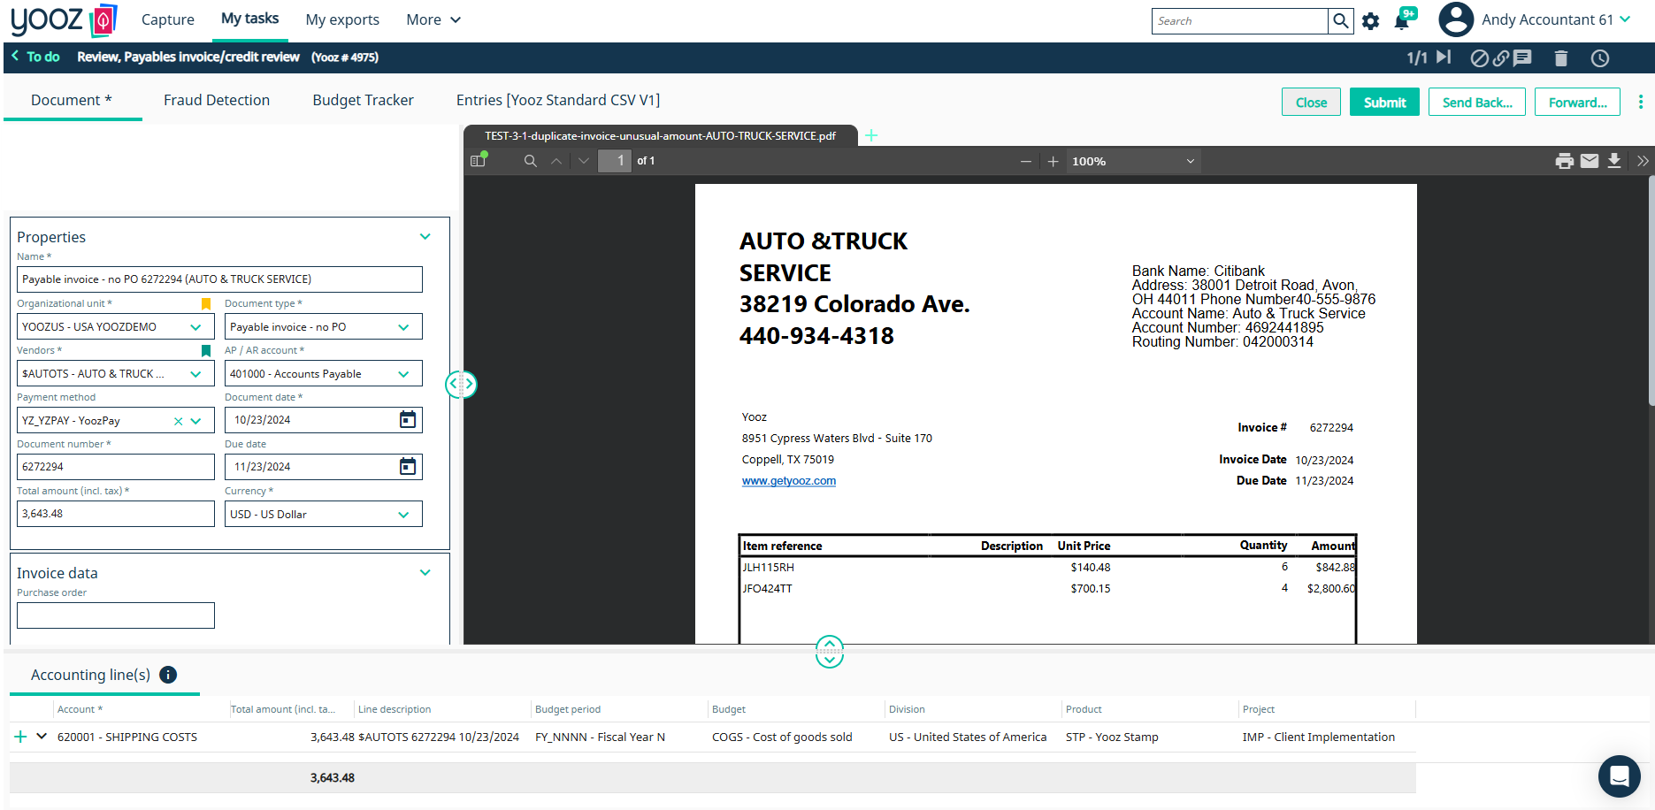Open the chat support bubble
The width and height of the screenshot is (1655, 810).
click(1620, 776)
